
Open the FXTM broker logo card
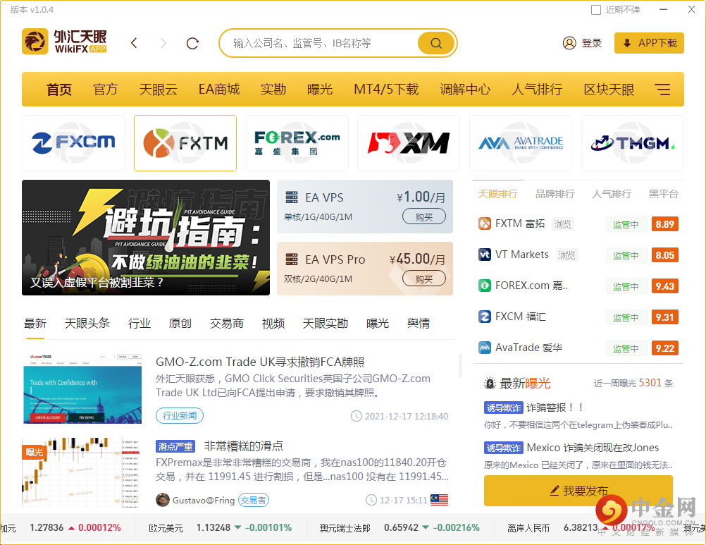click(x=185, y=143)
